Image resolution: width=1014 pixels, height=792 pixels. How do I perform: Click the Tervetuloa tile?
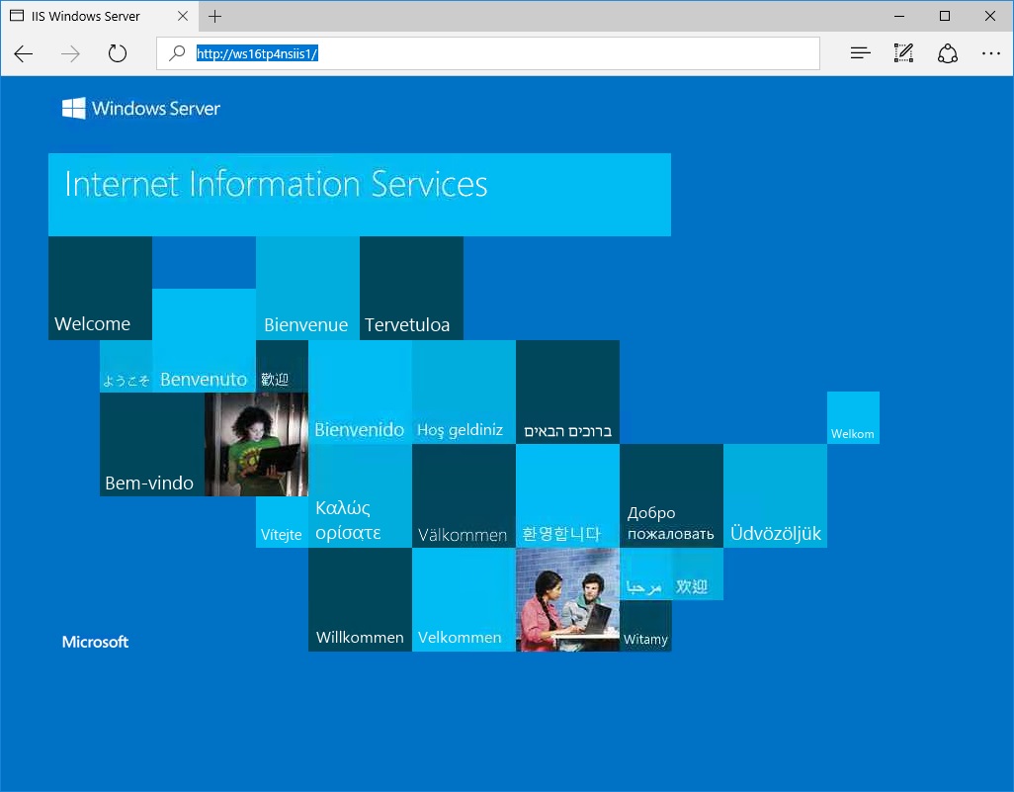[411, 288]
